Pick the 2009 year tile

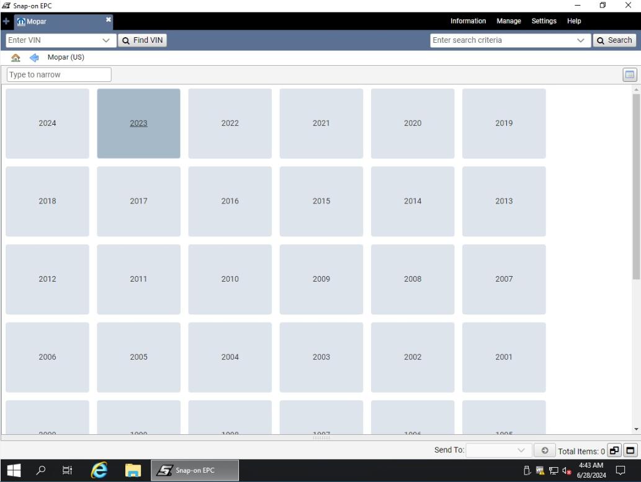coord(321,279)
